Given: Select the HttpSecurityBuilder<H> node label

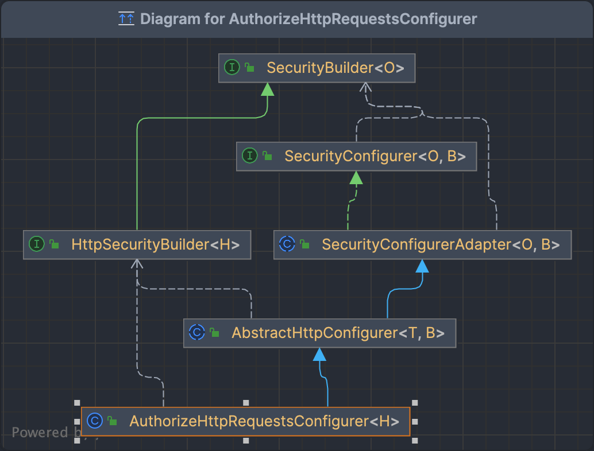Looking at the screenshot, I should (x=155, y=244).
